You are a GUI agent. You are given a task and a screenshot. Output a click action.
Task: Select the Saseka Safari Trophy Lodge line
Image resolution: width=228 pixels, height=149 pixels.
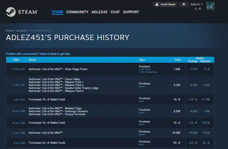click(x=64, y=88)
